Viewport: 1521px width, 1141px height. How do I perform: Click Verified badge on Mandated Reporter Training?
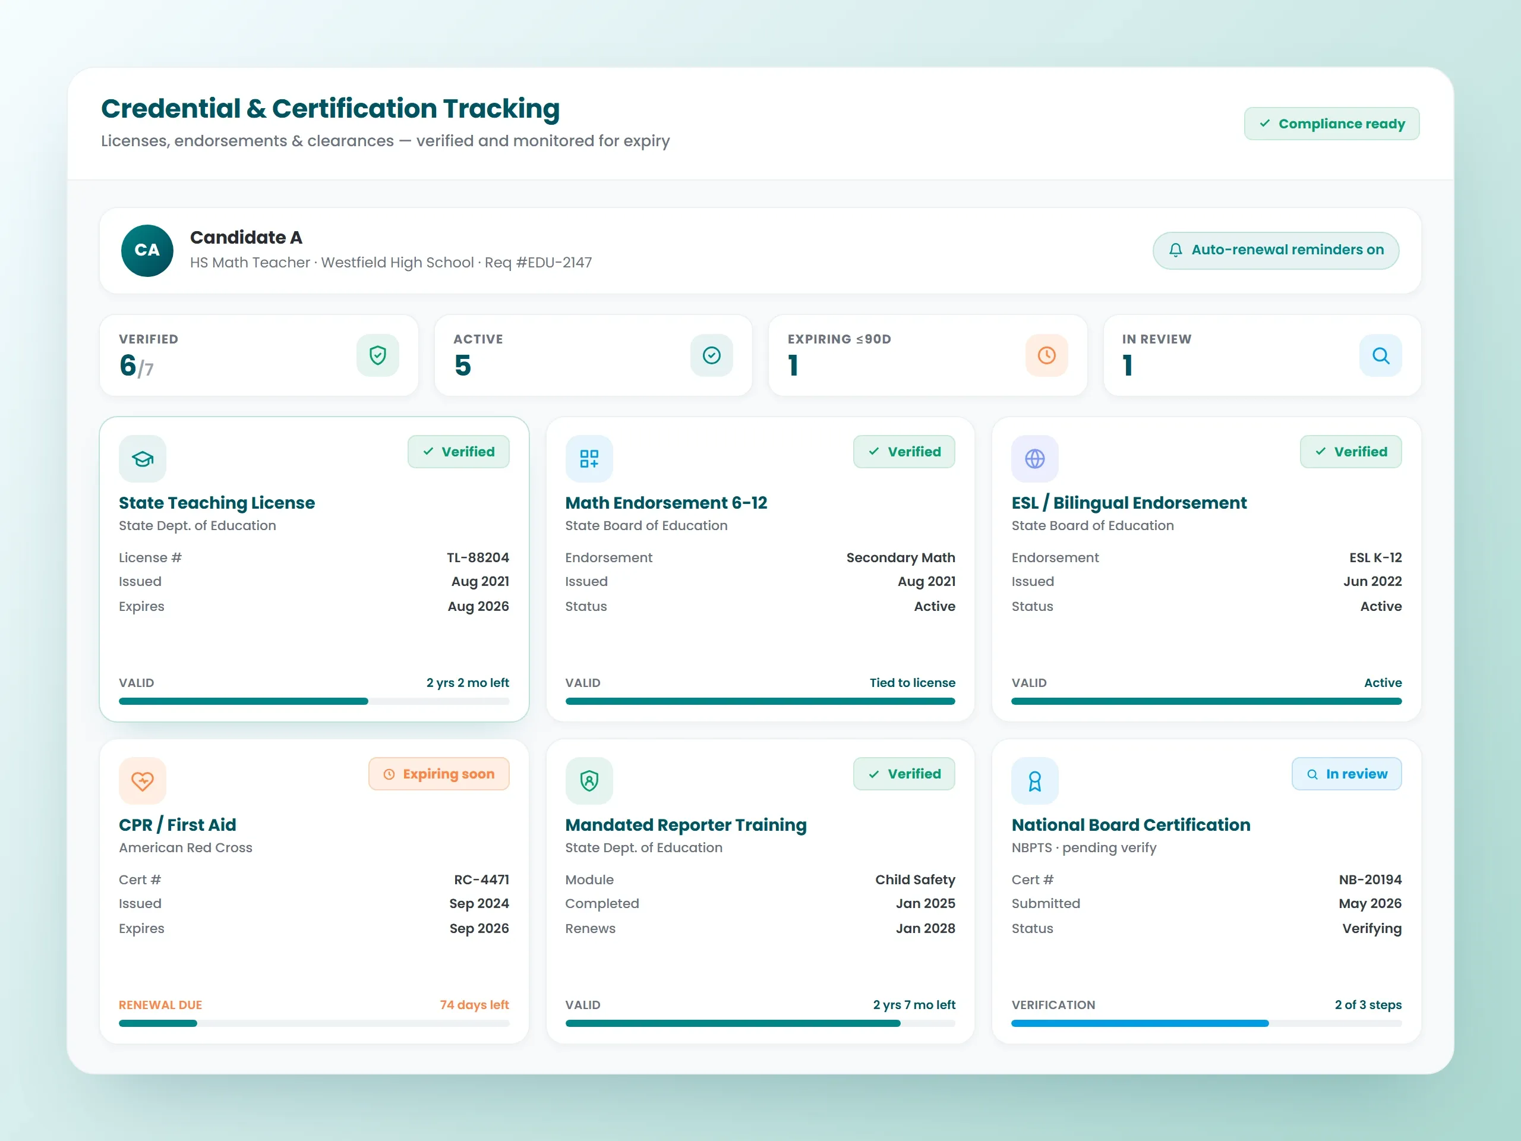click(904, 774)
